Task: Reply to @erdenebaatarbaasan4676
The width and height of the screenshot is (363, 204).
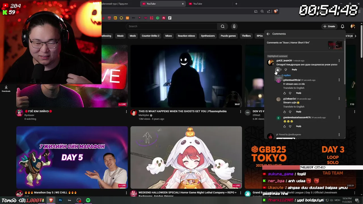Action: point(299,126)
